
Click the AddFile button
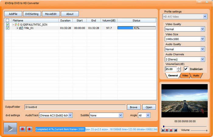13,14
